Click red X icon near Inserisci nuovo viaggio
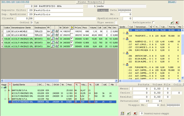The image size is (184, 116). pos(135,113)
